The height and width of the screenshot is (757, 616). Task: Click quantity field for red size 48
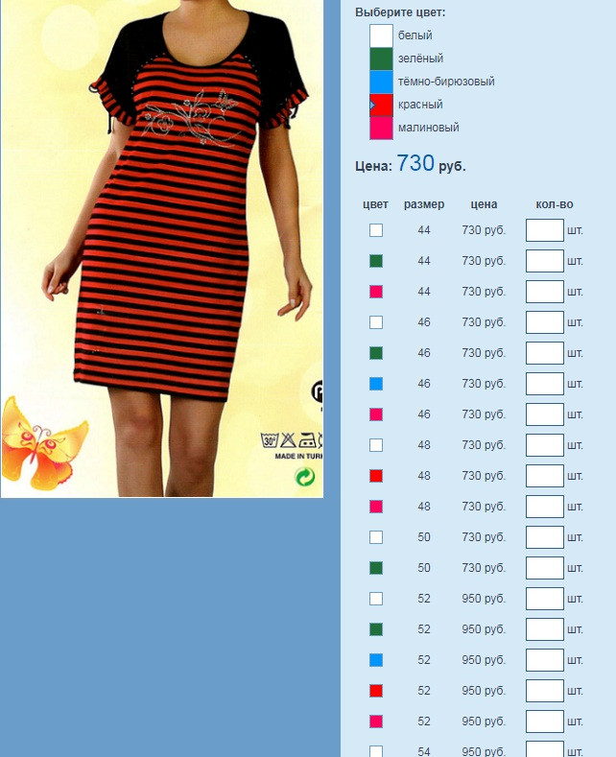pos(545,476)
